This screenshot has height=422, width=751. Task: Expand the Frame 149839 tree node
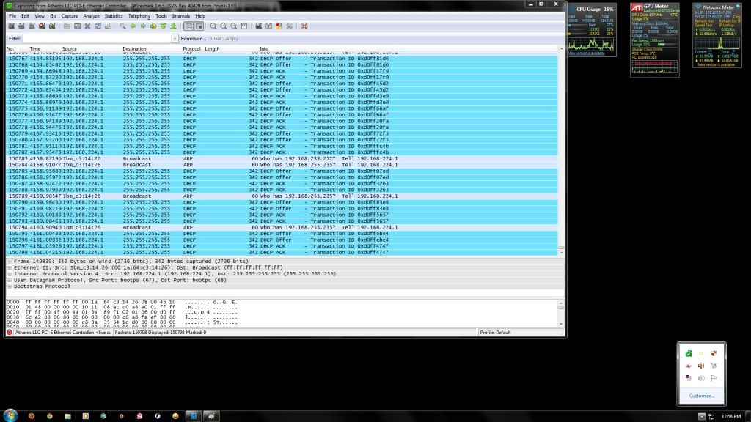point(10,262)
